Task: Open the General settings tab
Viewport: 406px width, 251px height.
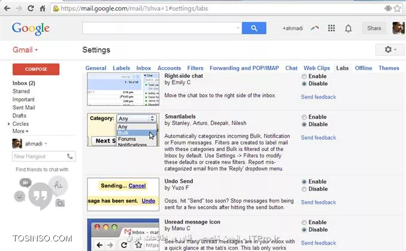Action: tap(96, 68)
